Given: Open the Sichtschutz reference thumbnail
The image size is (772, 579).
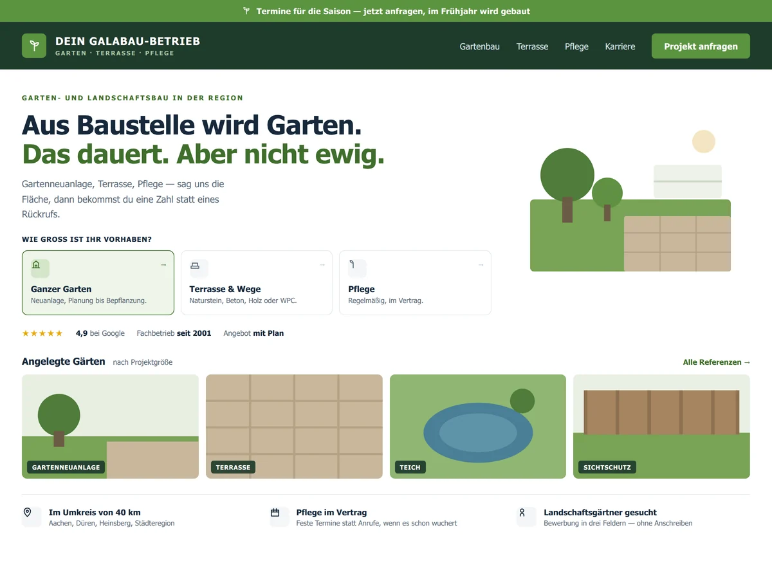Looking at the screenshot, I should (661, 427).
